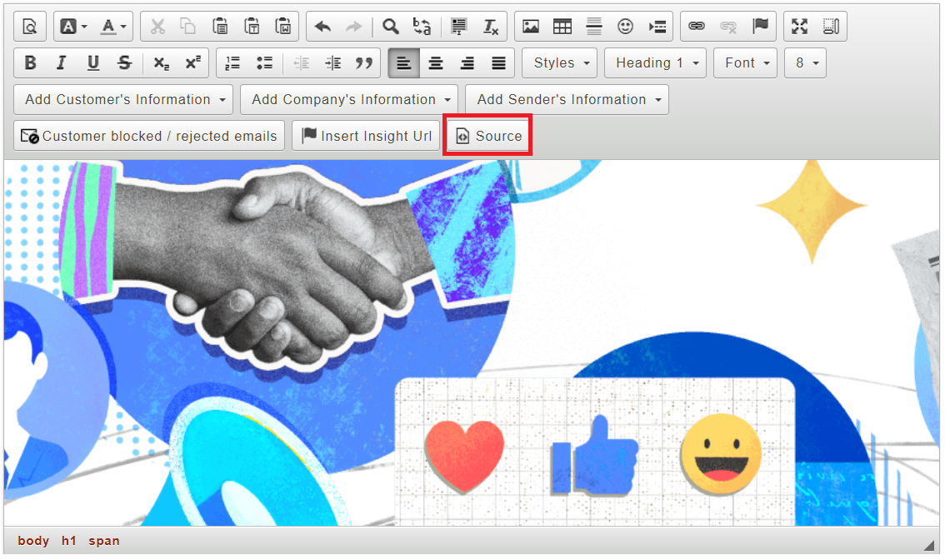Click the Find magnifier icon
This screenshot has height=560, width=945.
coord(390,27)
